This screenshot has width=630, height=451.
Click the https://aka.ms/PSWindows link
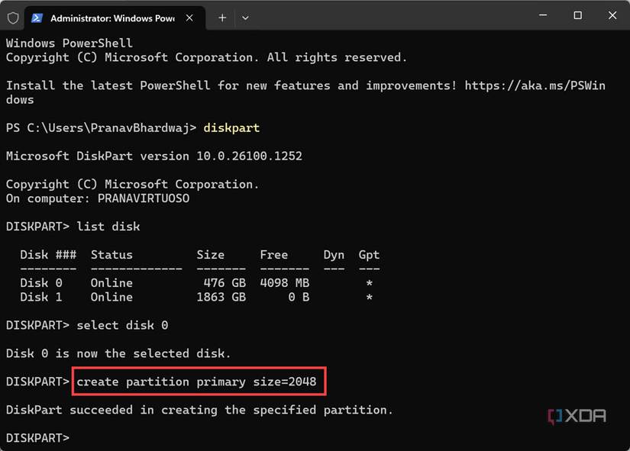point(535,85)
